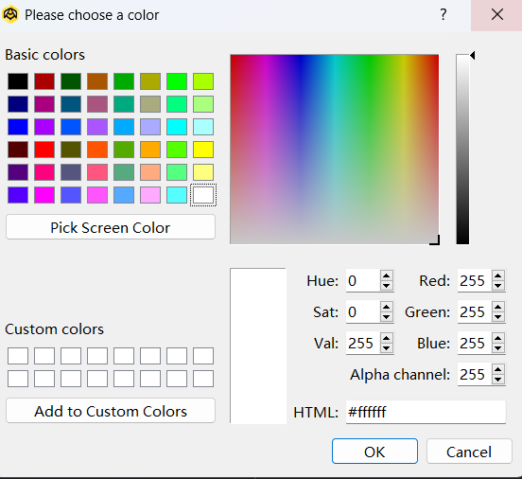Click Add to Custom Colors
This screenshot has width=522, height=479.
coord(111,411)
